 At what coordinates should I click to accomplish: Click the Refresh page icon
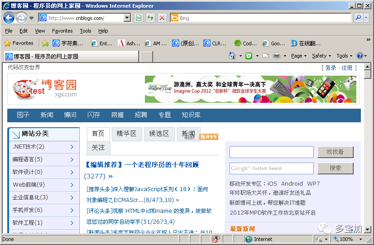click(150, 18)
